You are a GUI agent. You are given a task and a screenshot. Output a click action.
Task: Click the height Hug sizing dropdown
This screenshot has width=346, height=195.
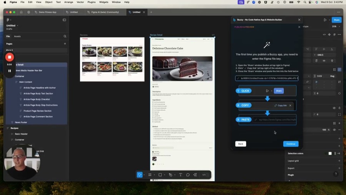pos(332,76)
